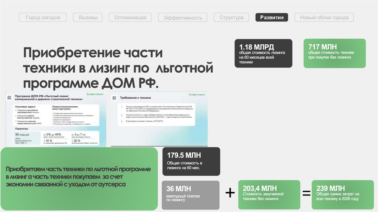
Task: Open the "Город сегодня" tab
Action: [x=43, y=17]
